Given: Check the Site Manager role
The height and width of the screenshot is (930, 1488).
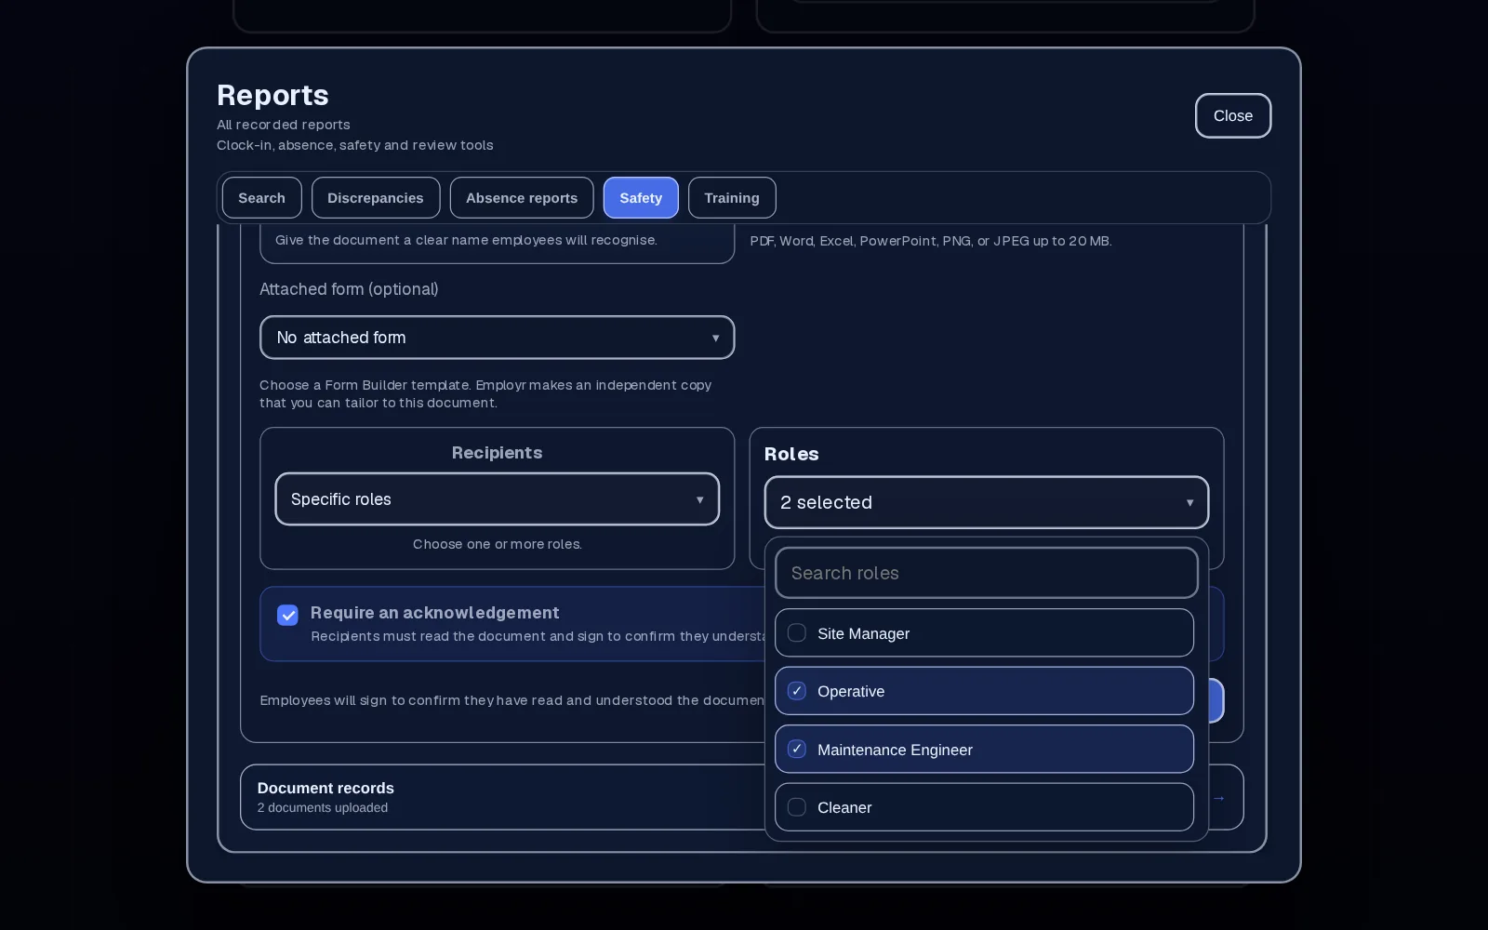Looking at the screenshot, I should (x=984, y=633).
